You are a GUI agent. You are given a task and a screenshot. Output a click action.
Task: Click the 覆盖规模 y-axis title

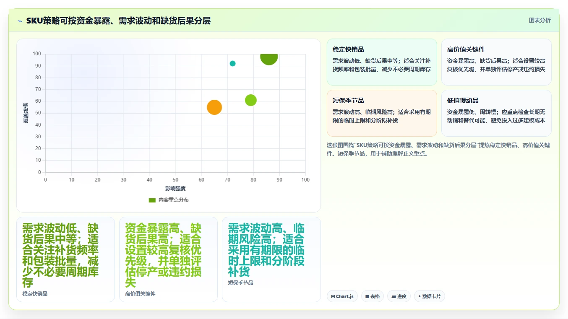tap(26, 113)
